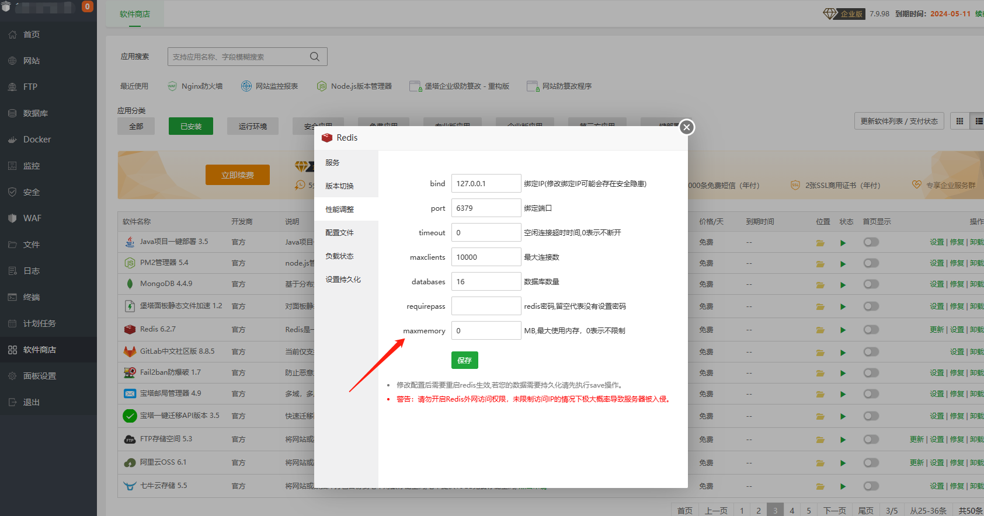Select 设置持久化 tab in Redis dialog
The width and height of the screenshot is (984, 516).
pos(346,279)
